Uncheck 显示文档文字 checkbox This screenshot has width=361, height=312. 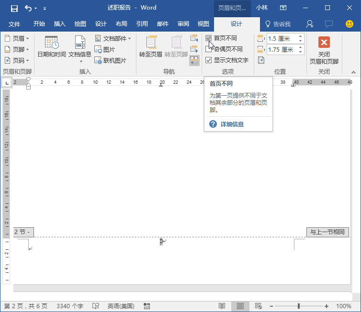point(208,60)
